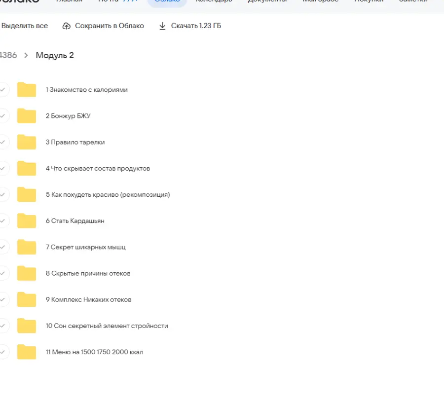Select the checkbox next to 7 Секрет шикарных мышц
Screen dimensions: 444x402
[3, 247]
